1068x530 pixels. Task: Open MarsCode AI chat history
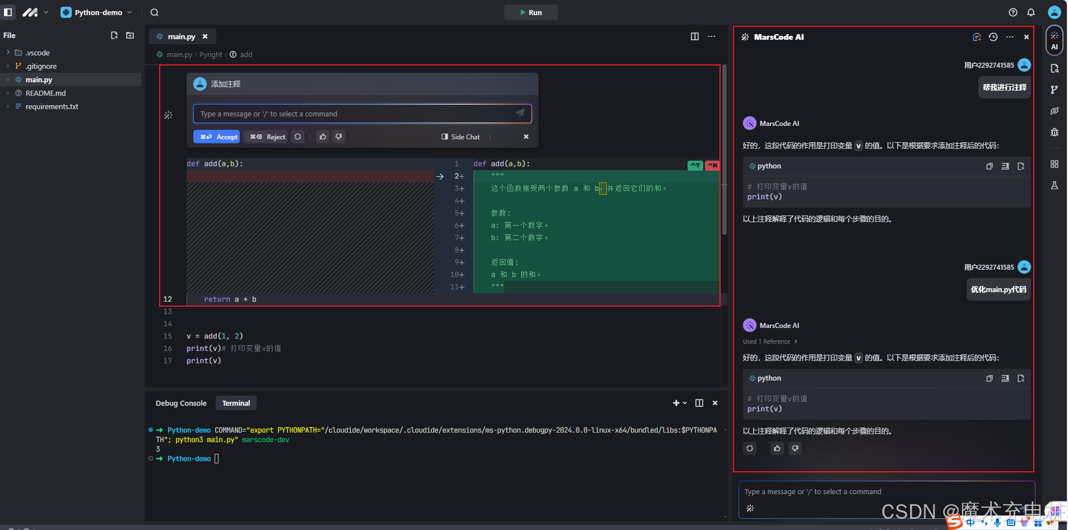993,37
